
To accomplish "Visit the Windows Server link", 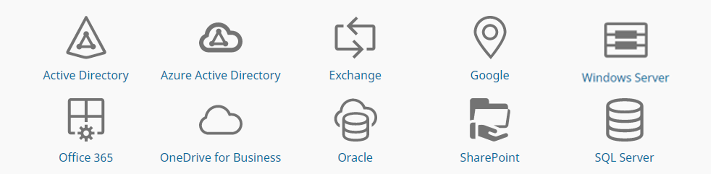I will pyautogui.click(x=625, y=78).
